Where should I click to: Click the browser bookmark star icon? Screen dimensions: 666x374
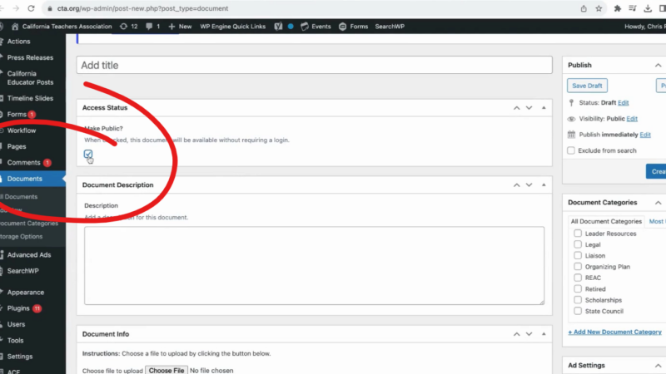[x=599, y=8]
